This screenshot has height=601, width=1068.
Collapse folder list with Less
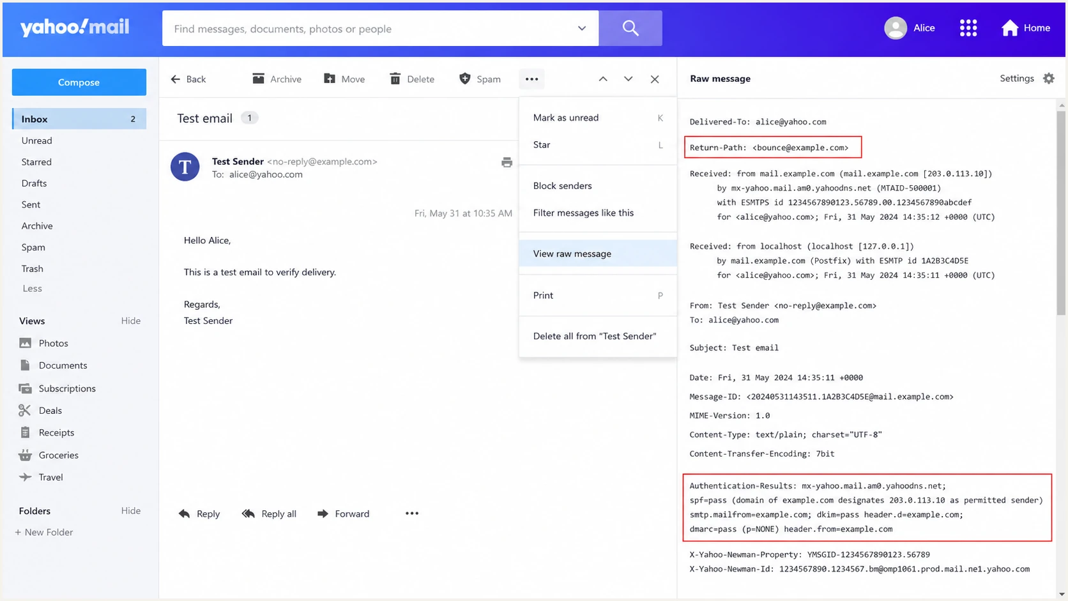[x=33, y=289]
